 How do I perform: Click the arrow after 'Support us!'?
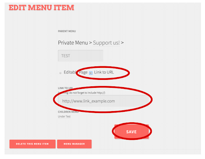pos(122,43)
